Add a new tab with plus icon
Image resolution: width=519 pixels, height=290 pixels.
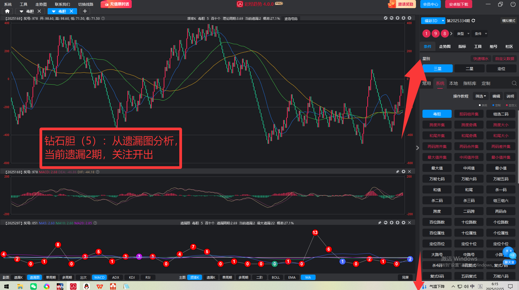coord(85,11)
